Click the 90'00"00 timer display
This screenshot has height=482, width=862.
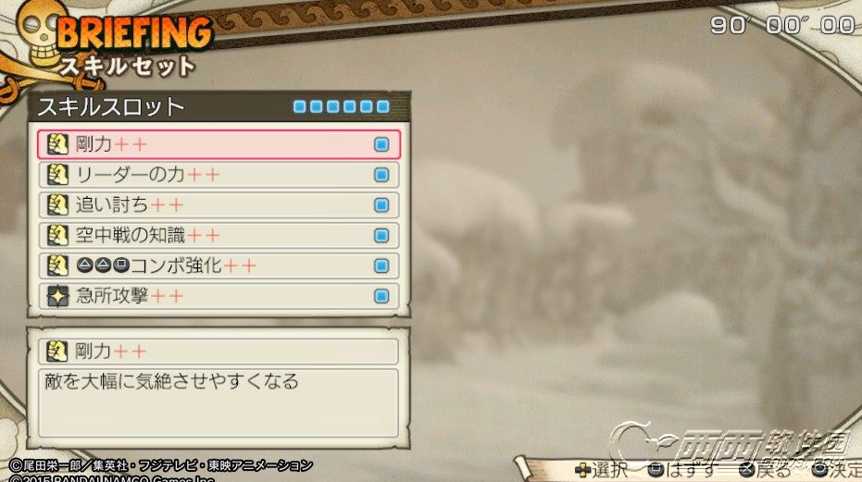coord(783,25)
